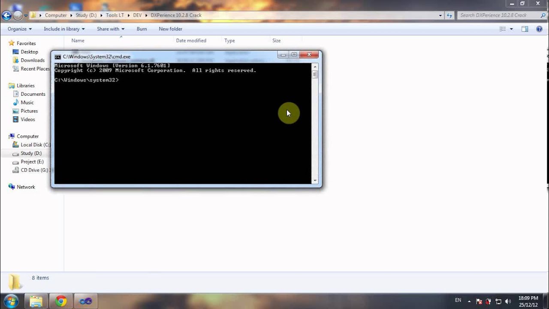Click the EN language indicator in the tray
549x309 pixels.
(x=458, y=300)
